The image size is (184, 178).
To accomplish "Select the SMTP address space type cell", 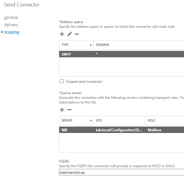I will pos(67,54).
